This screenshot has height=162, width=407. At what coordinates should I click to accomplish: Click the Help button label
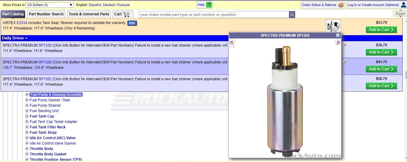pos(201,5)
